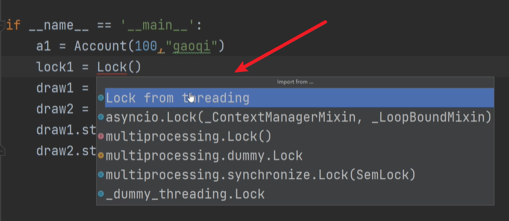Select asyncio.Lock import suggestion
Viewport: 509px width, 221px height.
point(300,117)
